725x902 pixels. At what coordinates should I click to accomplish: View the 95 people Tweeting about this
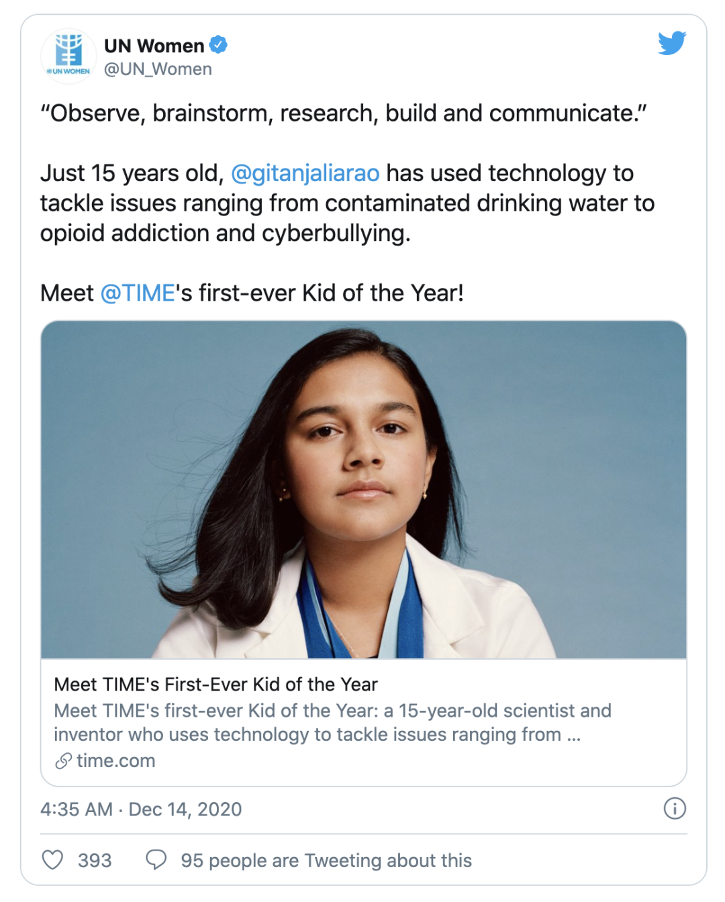(326, 860)
